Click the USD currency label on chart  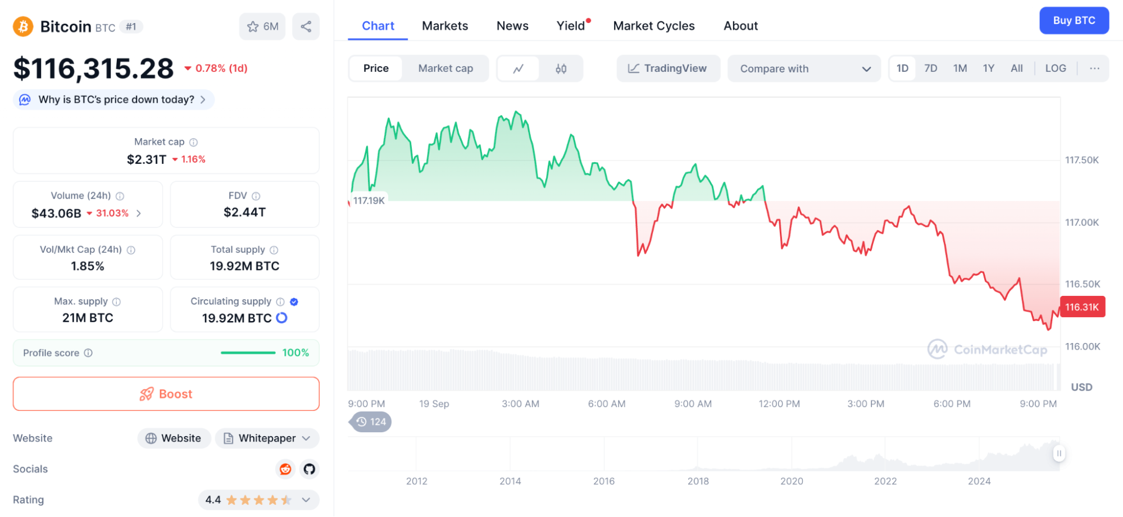(1081, 387)
